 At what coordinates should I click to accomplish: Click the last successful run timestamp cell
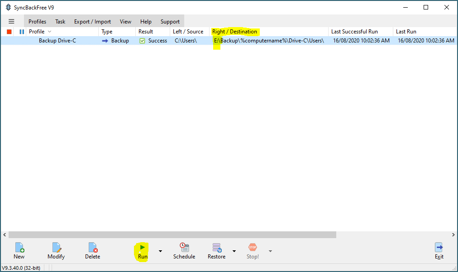point(361,41)
